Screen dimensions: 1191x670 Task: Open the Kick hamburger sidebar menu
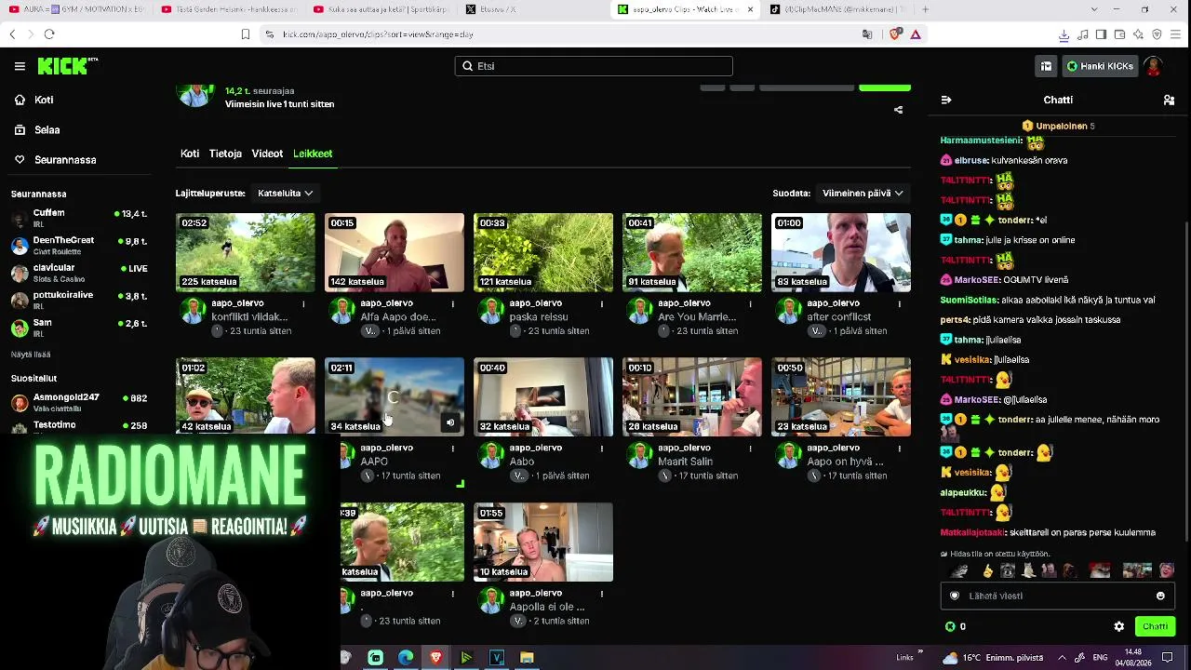pyautogui.click(x=20, y=66)
